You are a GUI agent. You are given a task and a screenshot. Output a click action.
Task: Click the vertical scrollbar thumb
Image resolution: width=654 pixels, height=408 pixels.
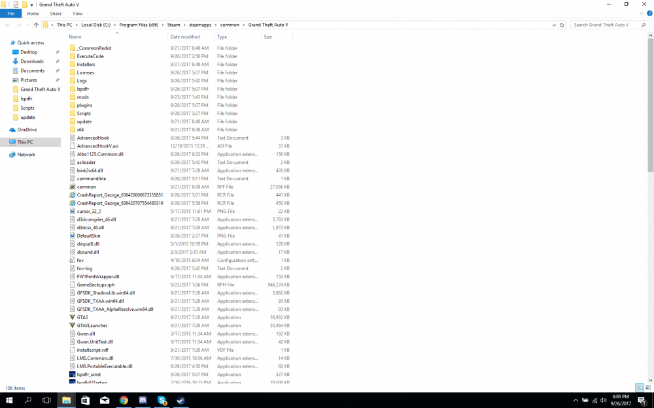pyautogui.click(x=650, y=106)
